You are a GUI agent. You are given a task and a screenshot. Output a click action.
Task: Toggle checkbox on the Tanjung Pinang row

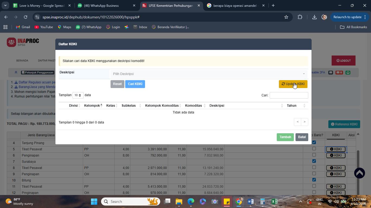[x=314, y=142]
